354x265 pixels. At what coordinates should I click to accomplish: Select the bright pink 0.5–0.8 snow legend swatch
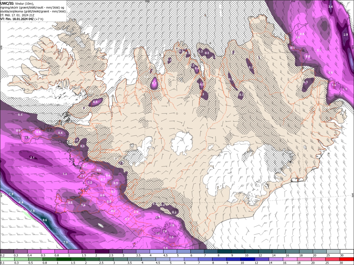(48, 251)
